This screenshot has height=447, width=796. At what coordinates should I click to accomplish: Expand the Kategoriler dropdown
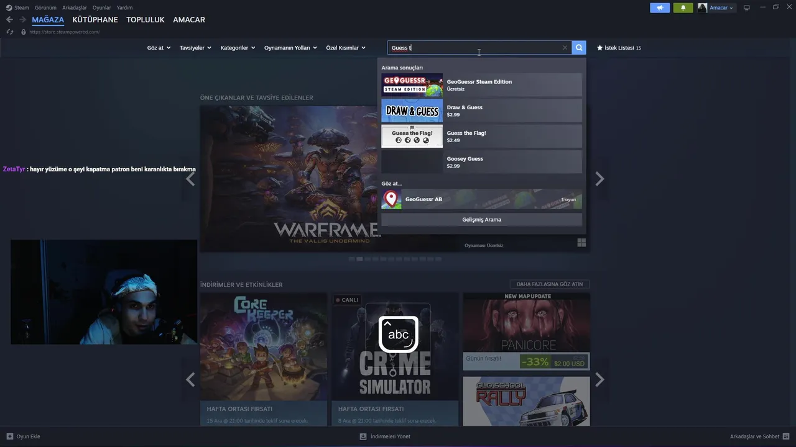[238, 48]
